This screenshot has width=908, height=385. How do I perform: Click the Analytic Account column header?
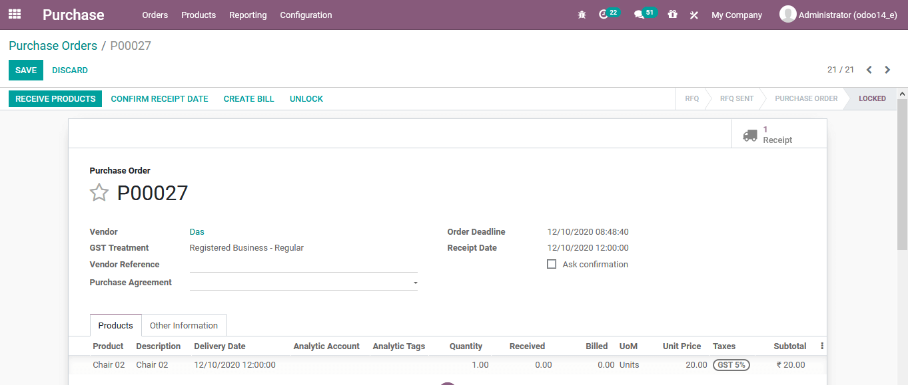pyautogui.click(x=326, y=346)
